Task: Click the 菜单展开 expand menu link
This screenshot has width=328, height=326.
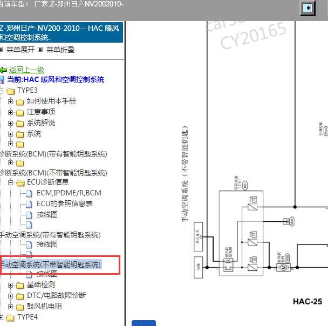Action: pyautogui.click(x=20, y=50)
